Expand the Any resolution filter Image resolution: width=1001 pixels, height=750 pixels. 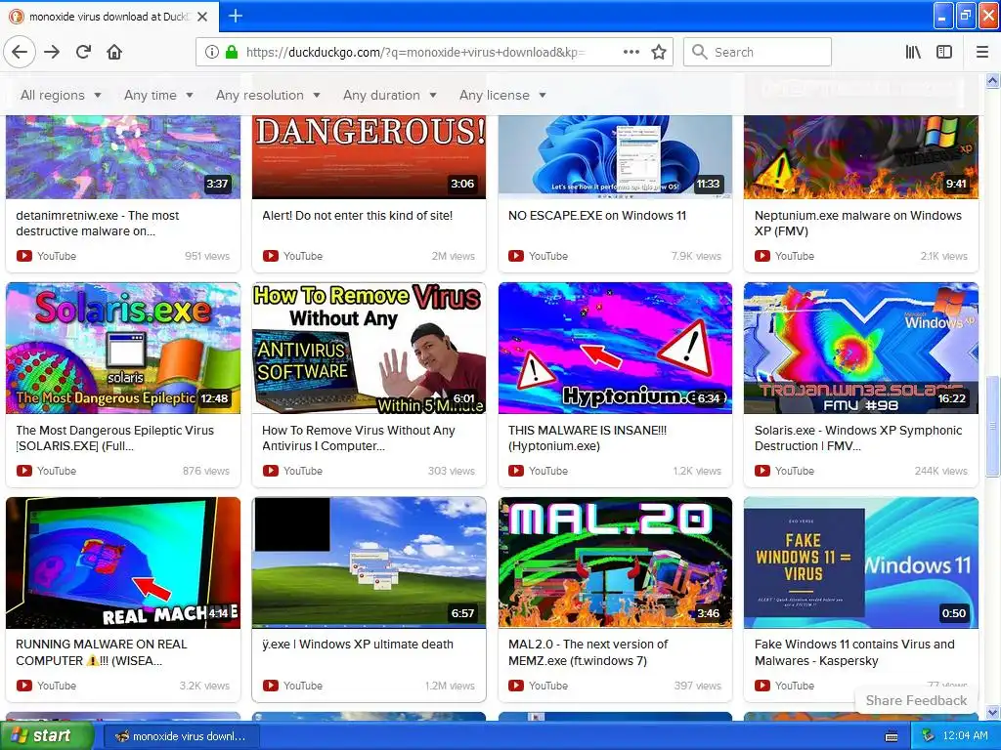click(268, 95)
